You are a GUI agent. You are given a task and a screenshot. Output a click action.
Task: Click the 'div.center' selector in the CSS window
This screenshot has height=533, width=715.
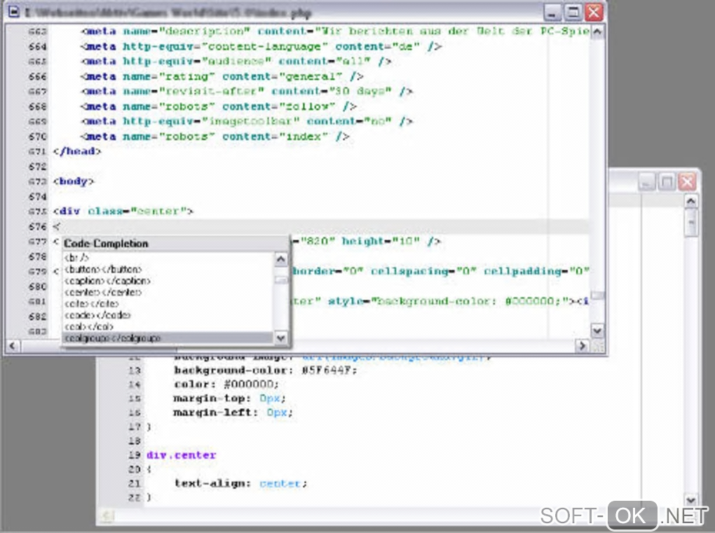181,455
